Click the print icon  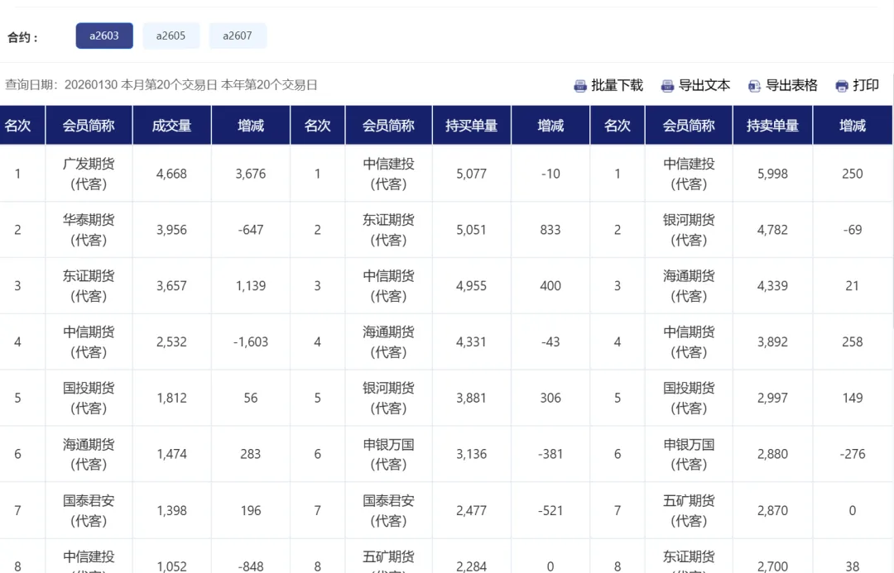tap(842, 86)
